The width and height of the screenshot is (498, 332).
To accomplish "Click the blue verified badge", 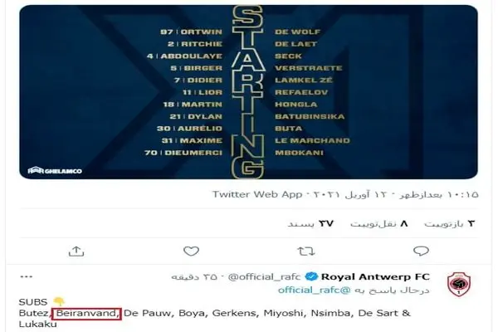I will [312, 276].
